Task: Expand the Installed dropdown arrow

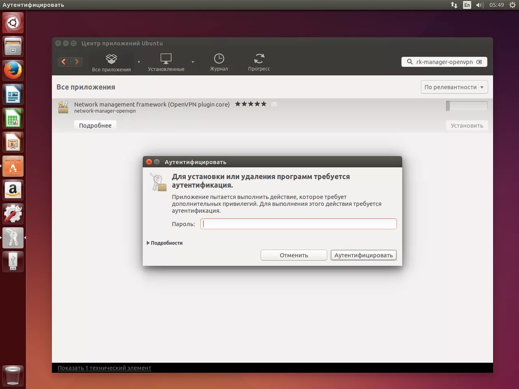Action: click(x=193, y=62)
